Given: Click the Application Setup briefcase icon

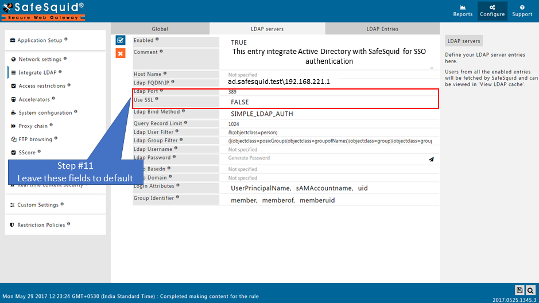Looking at the screenshot, I should 13,40.
